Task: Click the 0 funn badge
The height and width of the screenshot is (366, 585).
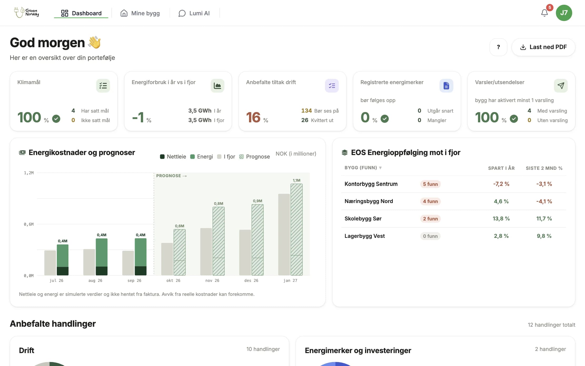Action: pyautogui.click(x=430, y=236)
